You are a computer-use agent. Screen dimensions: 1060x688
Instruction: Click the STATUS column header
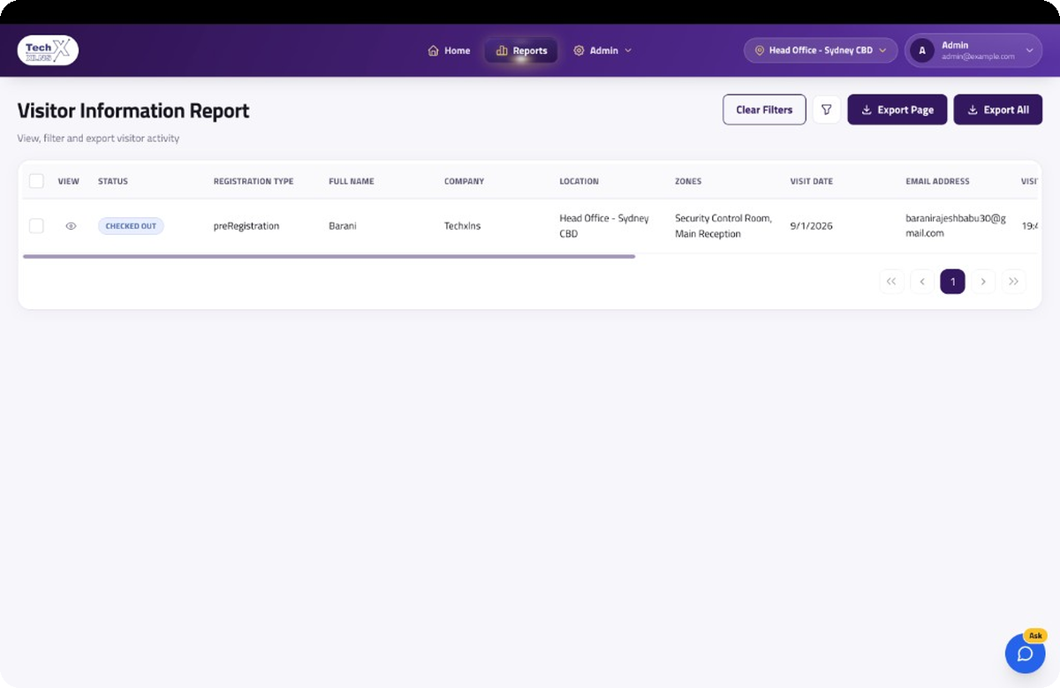113,181
